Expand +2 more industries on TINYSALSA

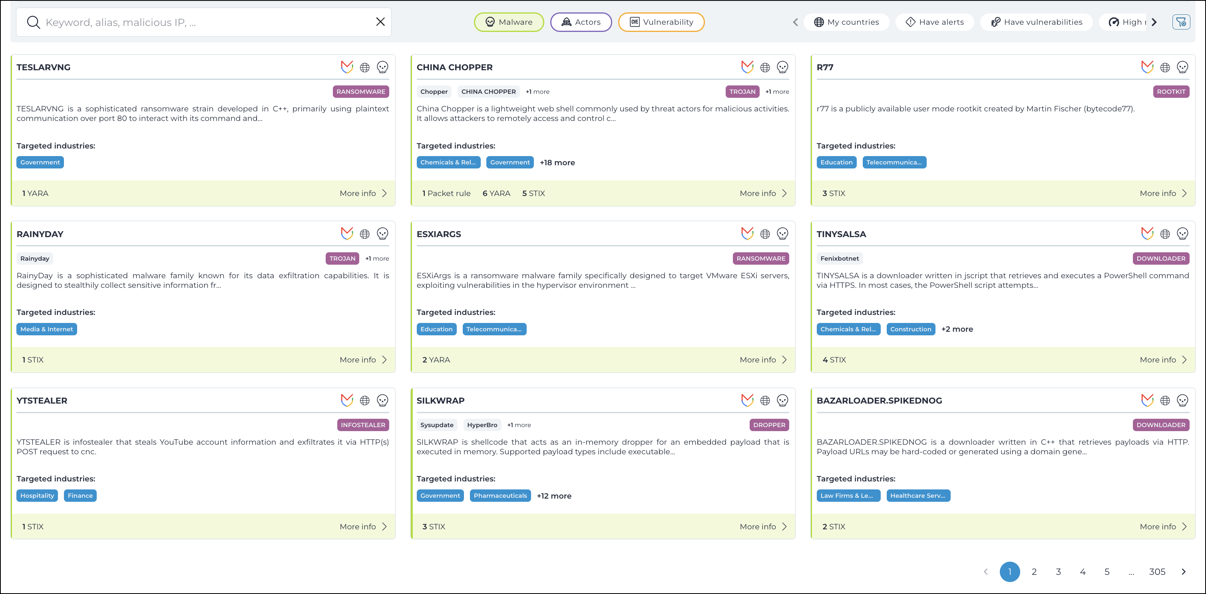(x=957, y=329)
